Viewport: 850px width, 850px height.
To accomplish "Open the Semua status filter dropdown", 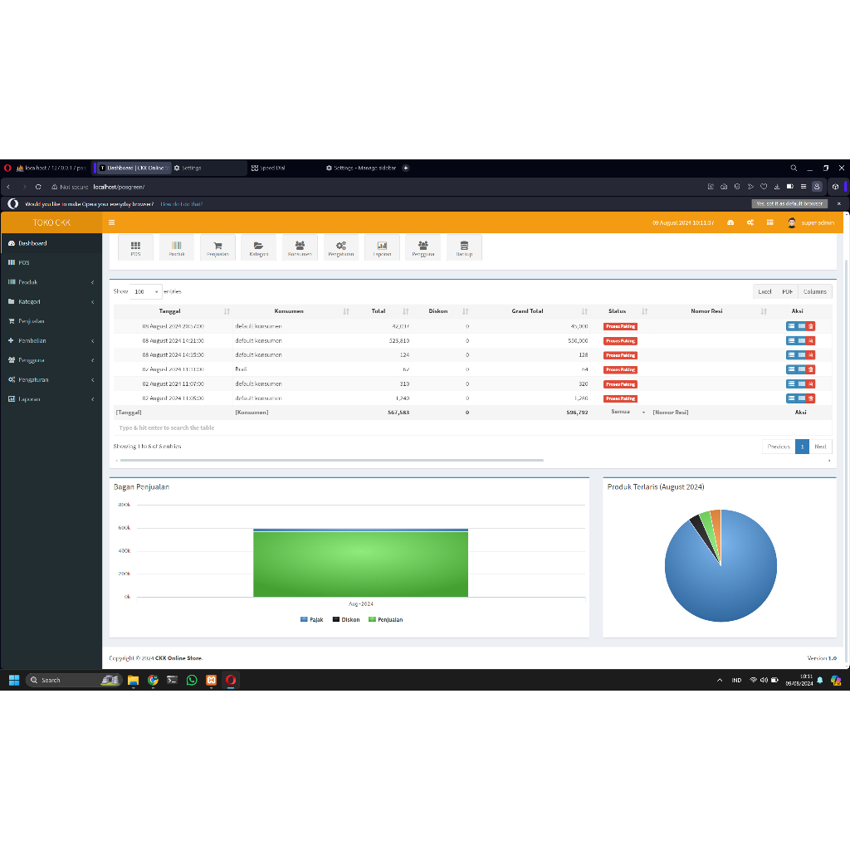I will tap(628, 412).
